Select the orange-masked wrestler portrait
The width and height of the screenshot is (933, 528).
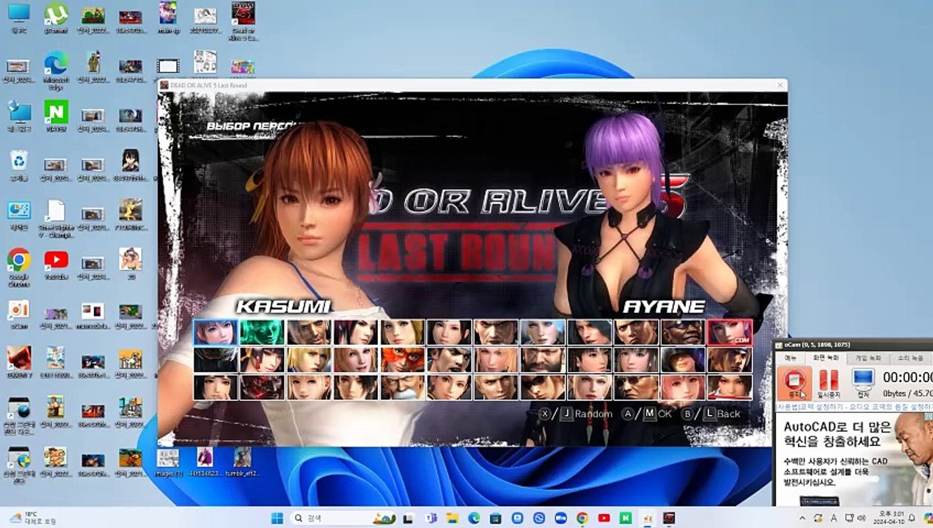402,359
